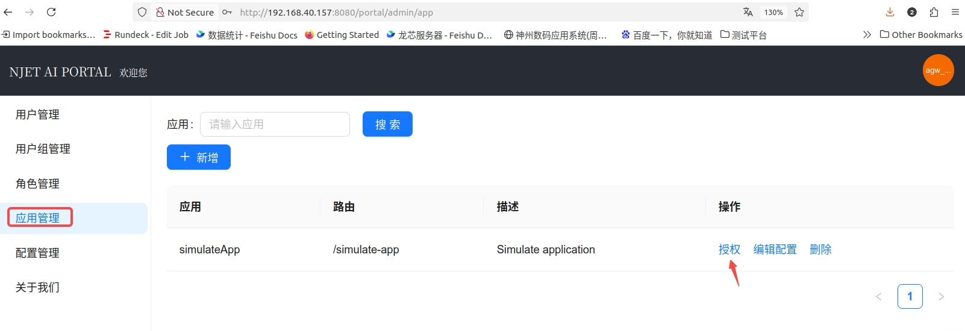Open the extensions puzzle icon
The image size is (965, 331).
click(x=934, y=12)
